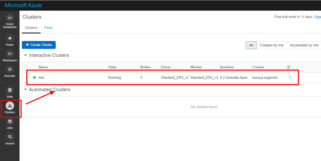The width and height of the screenshot is (321, 161).
Task: Click the notebooks column header icon
Action: click(x=289, y=67)
